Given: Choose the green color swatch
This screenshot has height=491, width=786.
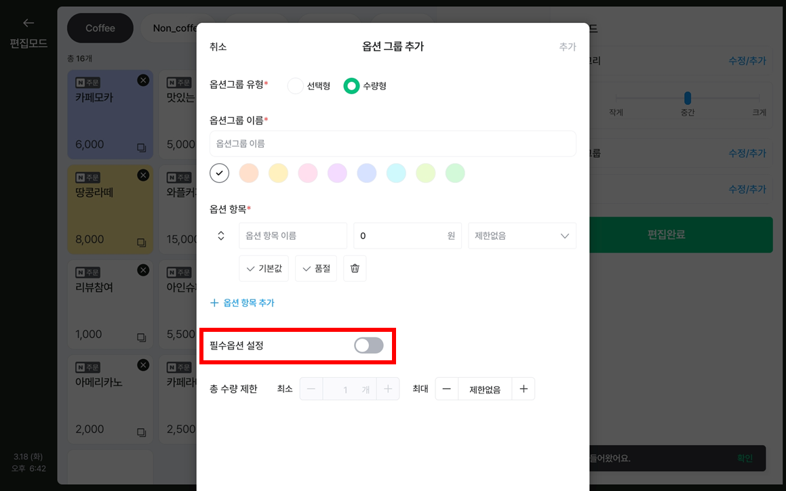Looking at the screenshot, I should click(455, 173).
